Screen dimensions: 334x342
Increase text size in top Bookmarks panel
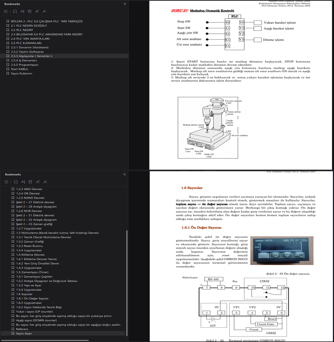tap(37, 12)
